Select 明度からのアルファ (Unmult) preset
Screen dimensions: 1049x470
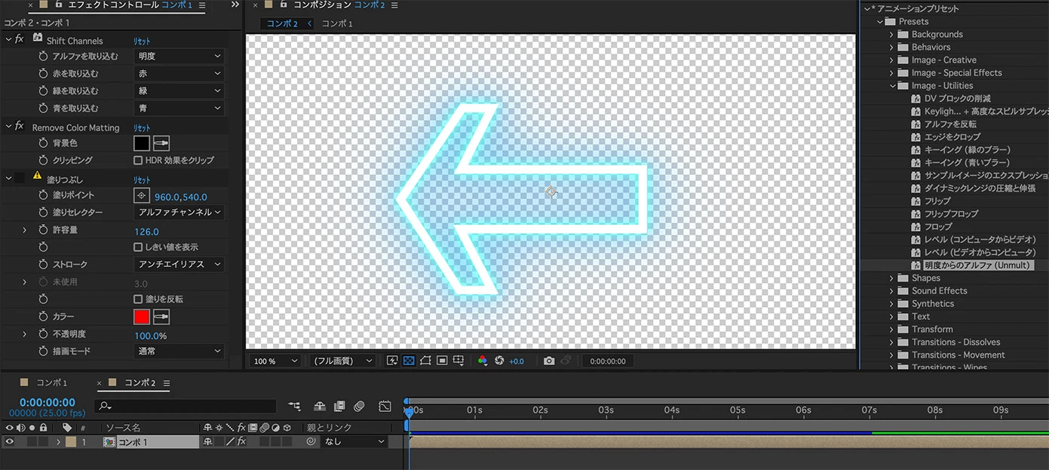(977, 266)
